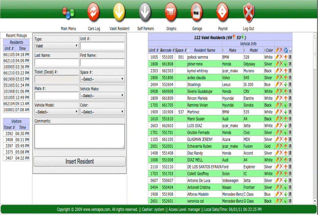Open the Color select dropdown

coord(102,112)
